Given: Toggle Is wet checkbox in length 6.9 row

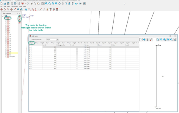Looking at the screenshot, I should [77, 47].
